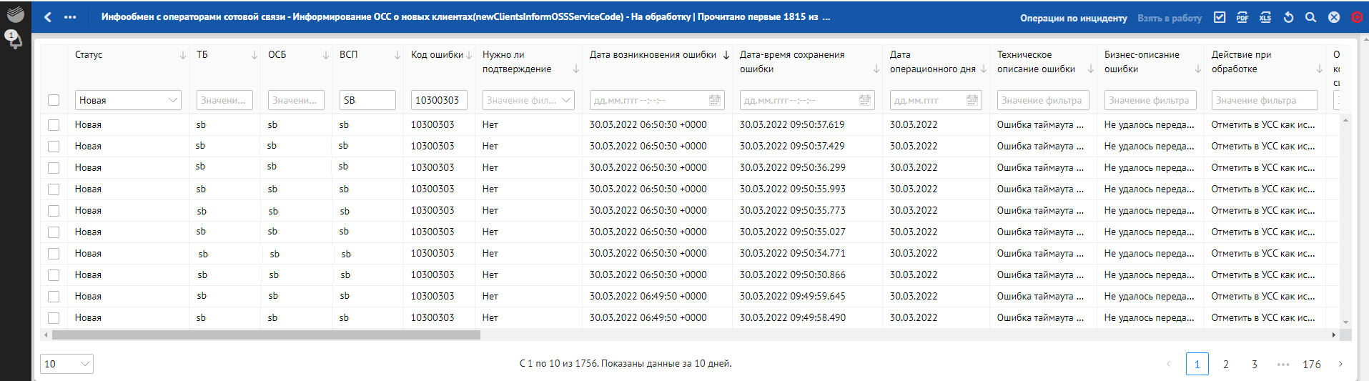Sort by Статус column arrow
This screenshot has height=381, width=1369.
coord(182,55)
